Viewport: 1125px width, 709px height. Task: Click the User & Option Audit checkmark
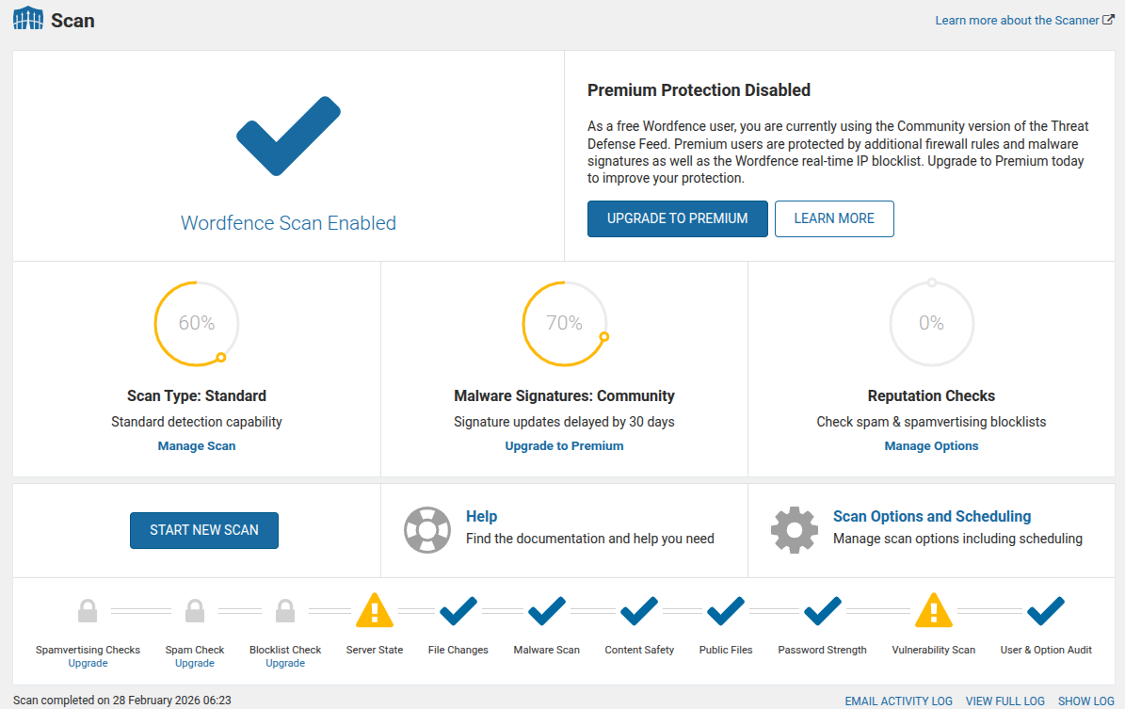(1045, 611)
